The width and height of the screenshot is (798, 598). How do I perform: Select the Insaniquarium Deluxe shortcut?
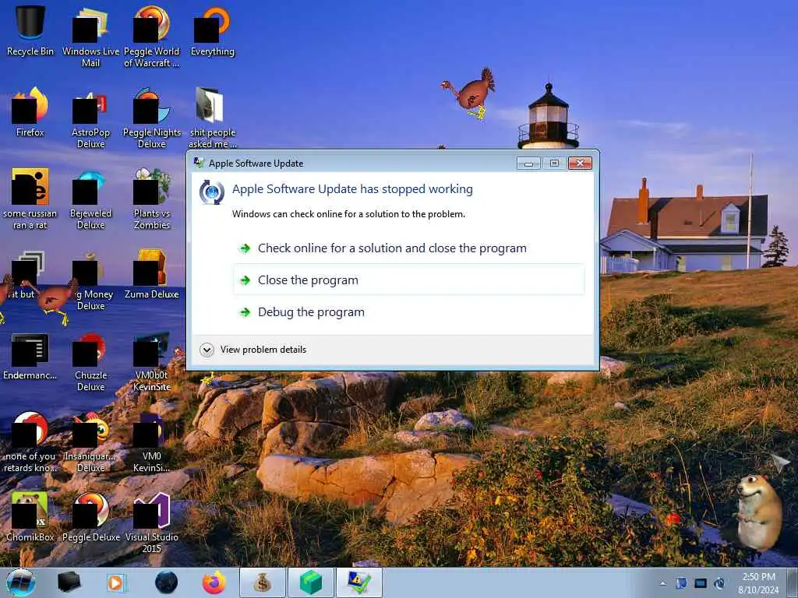pyautogui.click(x=90, y=442)
